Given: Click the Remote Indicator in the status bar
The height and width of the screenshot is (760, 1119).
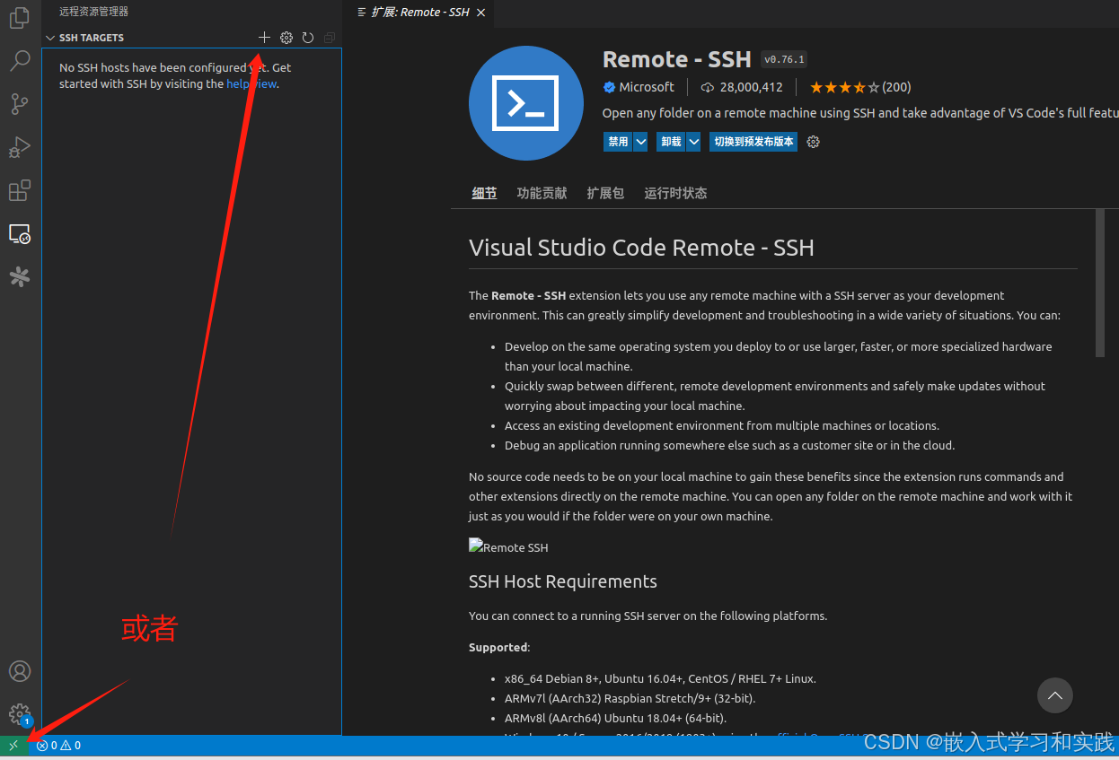Looking at the screenshot, I should tap(13, 745).
